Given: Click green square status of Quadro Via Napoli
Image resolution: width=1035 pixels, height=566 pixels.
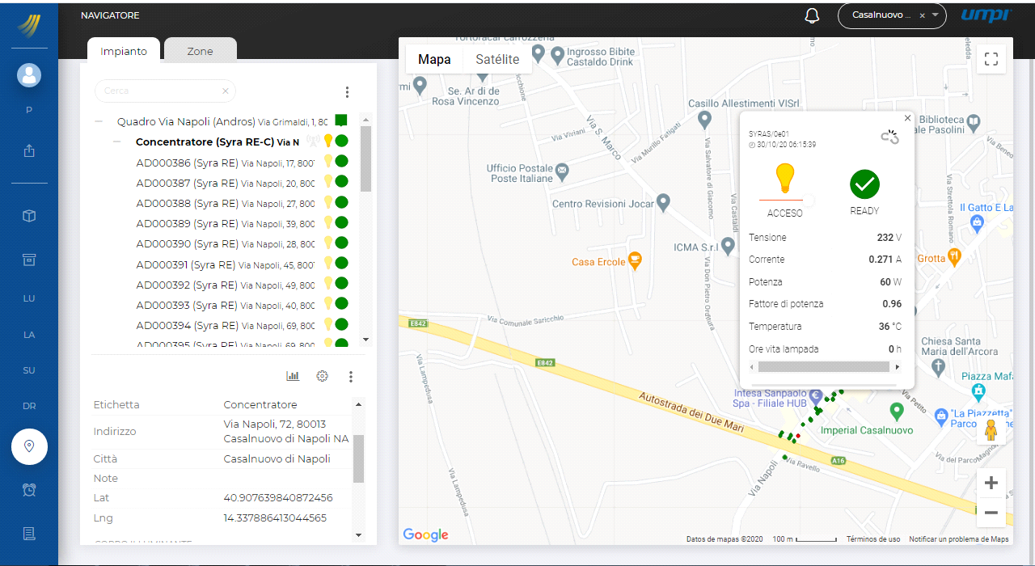Looking at the screenshot, I should pos(341,120).
